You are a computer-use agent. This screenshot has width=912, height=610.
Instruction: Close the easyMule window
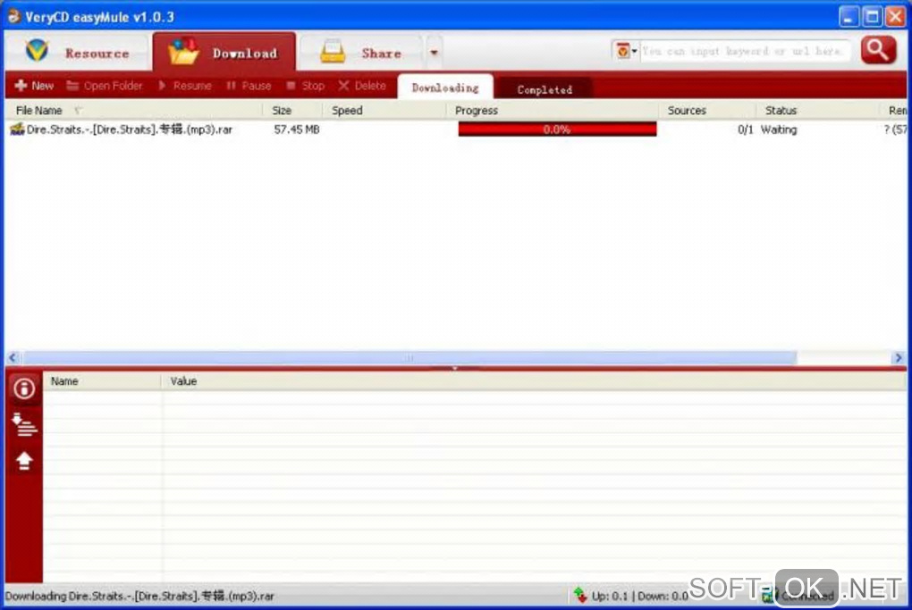coord(895,17)
